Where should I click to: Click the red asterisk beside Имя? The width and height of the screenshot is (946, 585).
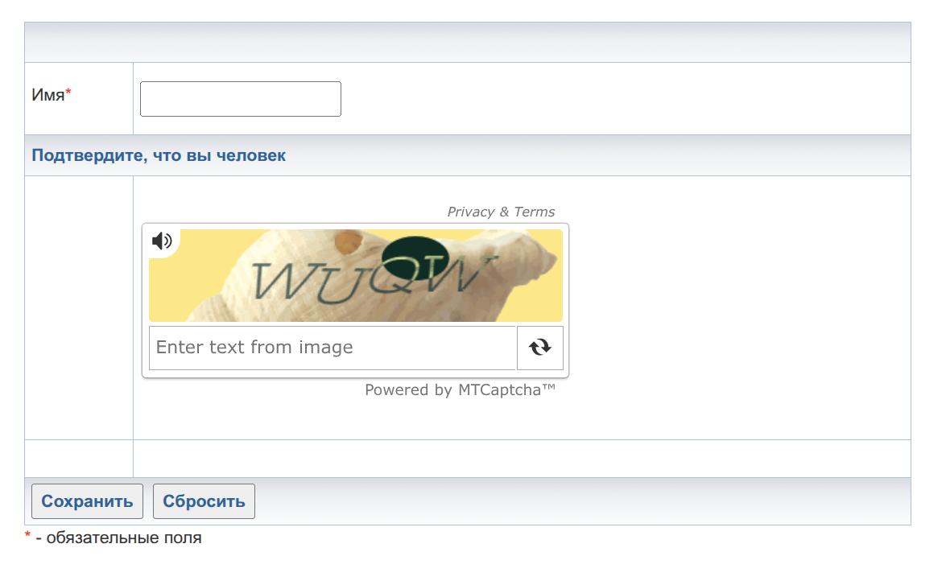[68, 94]
